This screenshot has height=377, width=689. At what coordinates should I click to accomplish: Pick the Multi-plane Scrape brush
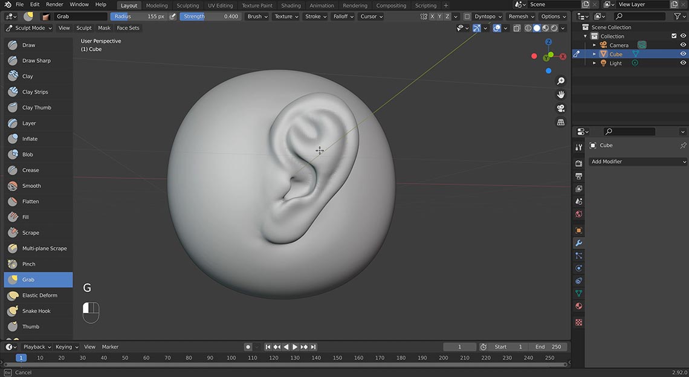pyautogui.click(x=38, y=248)
